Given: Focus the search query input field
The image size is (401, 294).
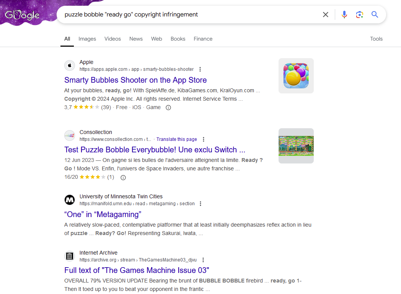Looking at the screenshot, I should click(x=189, y=15).
